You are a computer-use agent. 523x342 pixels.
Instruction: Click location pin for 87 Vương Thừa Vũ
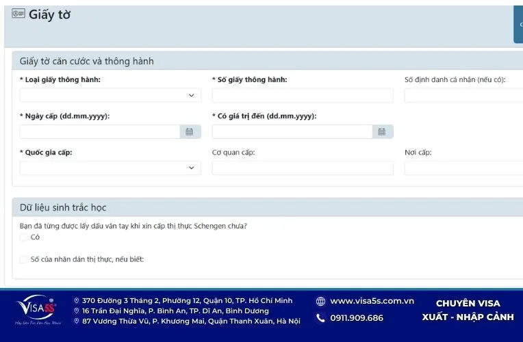pyautogui.click(x=76, y=321)
